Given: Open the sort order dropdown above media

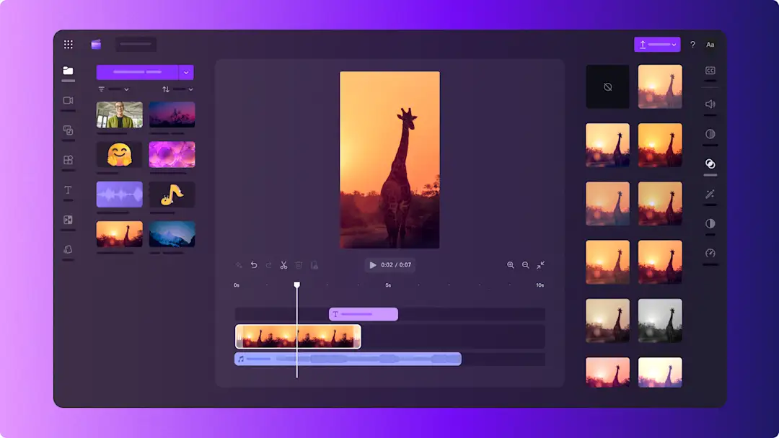Looking at the screenshot, I should [177, 89].
